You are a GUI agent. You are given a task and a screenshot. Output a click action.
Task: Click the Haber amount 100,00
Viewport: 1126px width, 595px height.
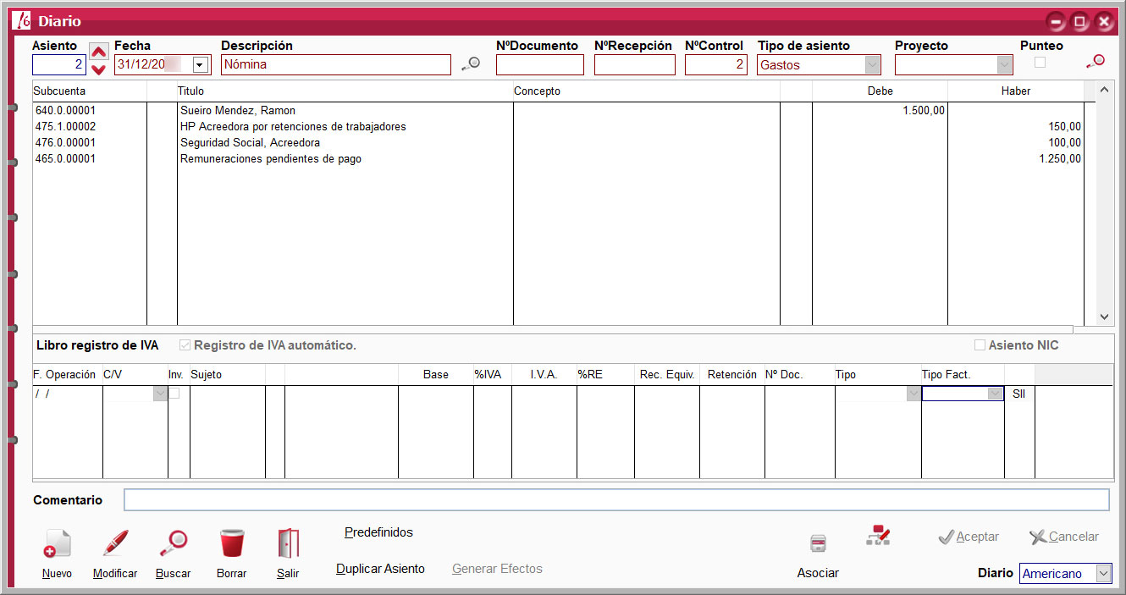(1065, 143)
